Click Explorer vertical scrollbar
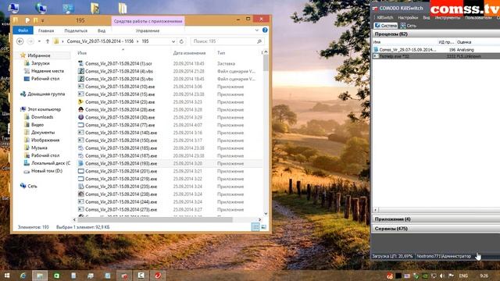The height and width of the screenshot is (281, 500). (266, 132)
